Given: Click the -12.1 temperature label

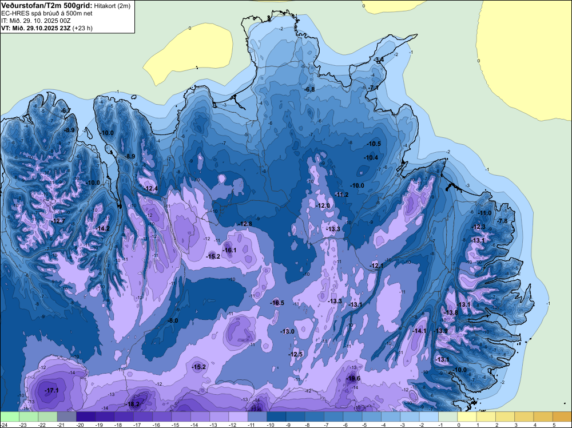Looking at the screenshot, I should pos(376,265).
